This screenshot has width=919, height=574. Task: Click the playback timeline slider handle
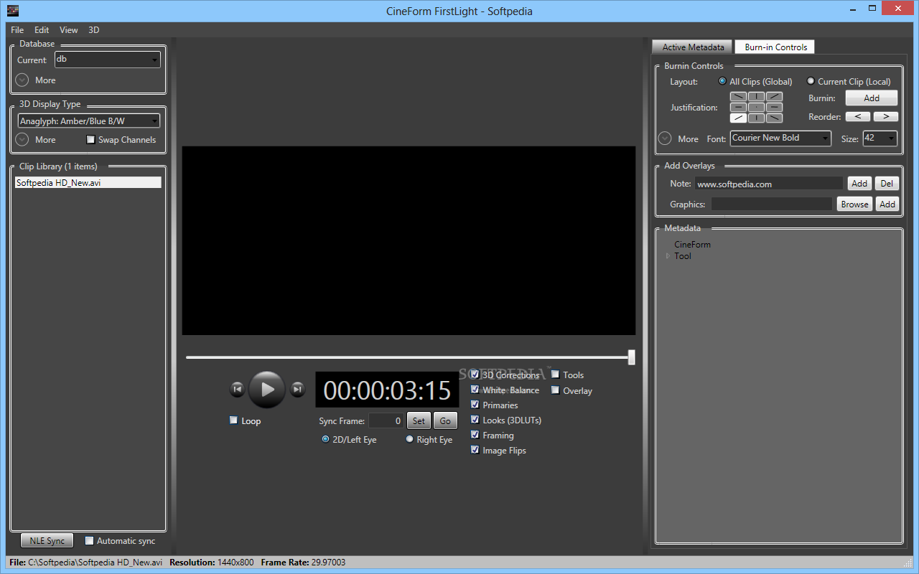[631, 357]
